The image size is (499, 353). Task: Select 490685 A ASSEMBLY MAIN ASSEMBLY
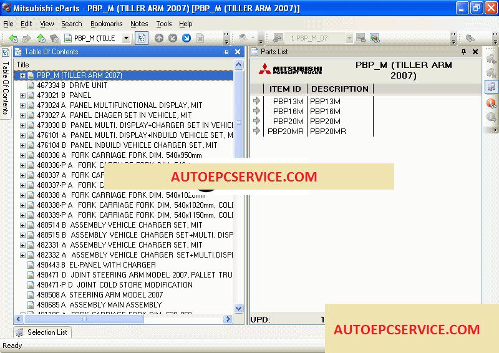[x=99, y=305]
